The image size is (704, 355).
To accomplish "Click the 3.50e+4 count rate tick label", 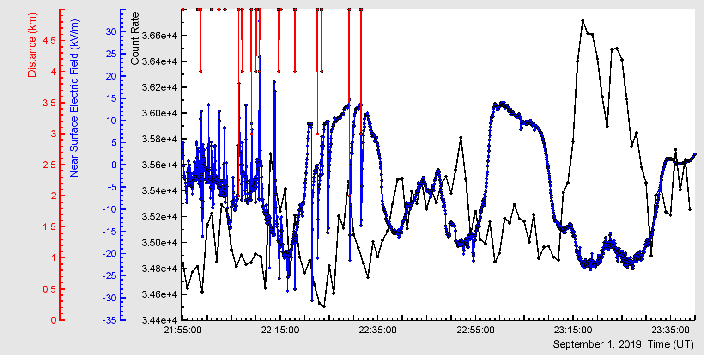I will point(159,243).
